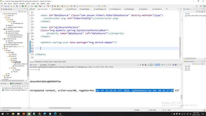Collapse the src/main/resources tree node
Screen dimensions: 206x116
click(x=3, y=14)
